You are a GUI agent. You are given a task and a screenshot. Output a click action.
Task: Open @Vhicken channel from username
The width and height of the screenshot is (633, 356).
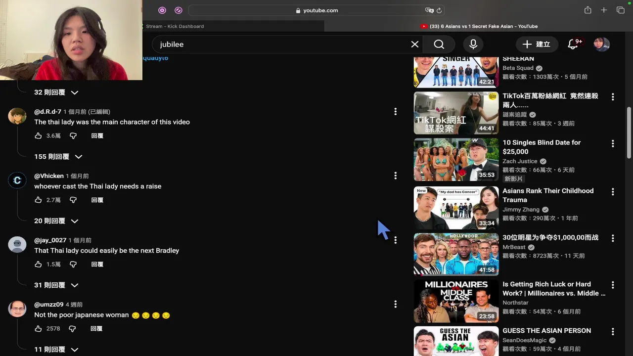[x=49, y=176]
